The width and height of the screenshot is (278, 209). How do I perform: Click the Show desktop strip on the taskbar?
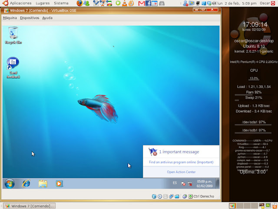tap(218, 183)
